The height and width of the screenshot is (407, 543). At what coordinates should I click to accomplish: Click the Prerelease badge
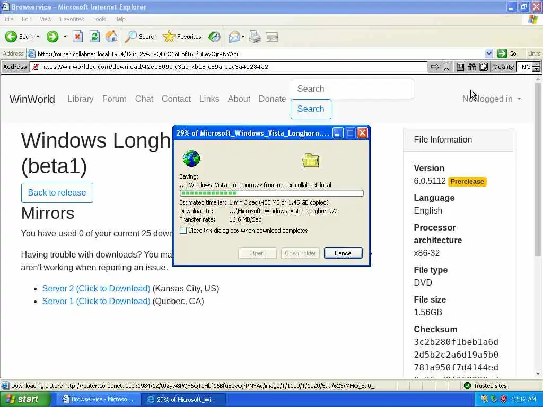(x=467, y=182)
